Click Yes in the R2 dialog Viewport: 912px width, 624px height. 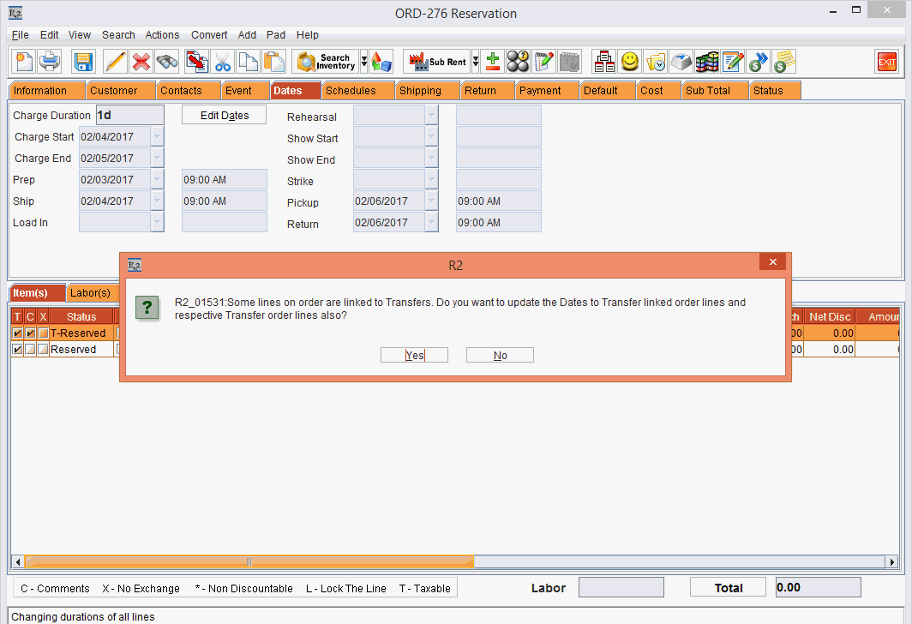pyautogui.click(x=414, y=355)
